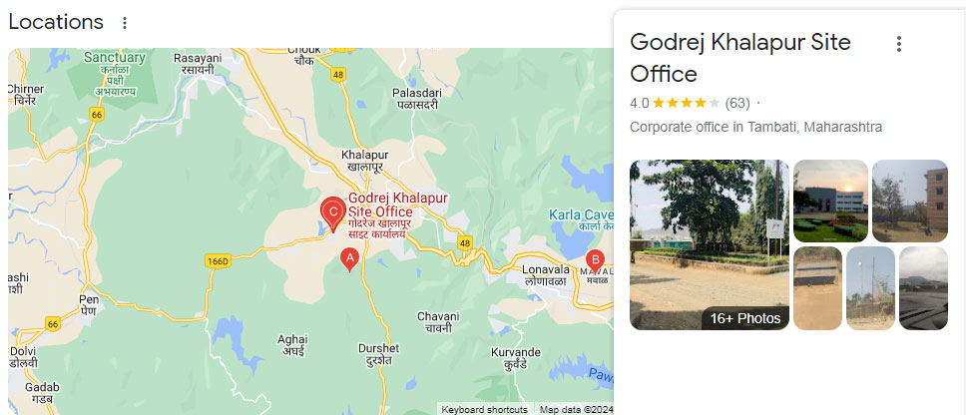Click the Keyboard shortcuts map link

[x=484, y=409]
